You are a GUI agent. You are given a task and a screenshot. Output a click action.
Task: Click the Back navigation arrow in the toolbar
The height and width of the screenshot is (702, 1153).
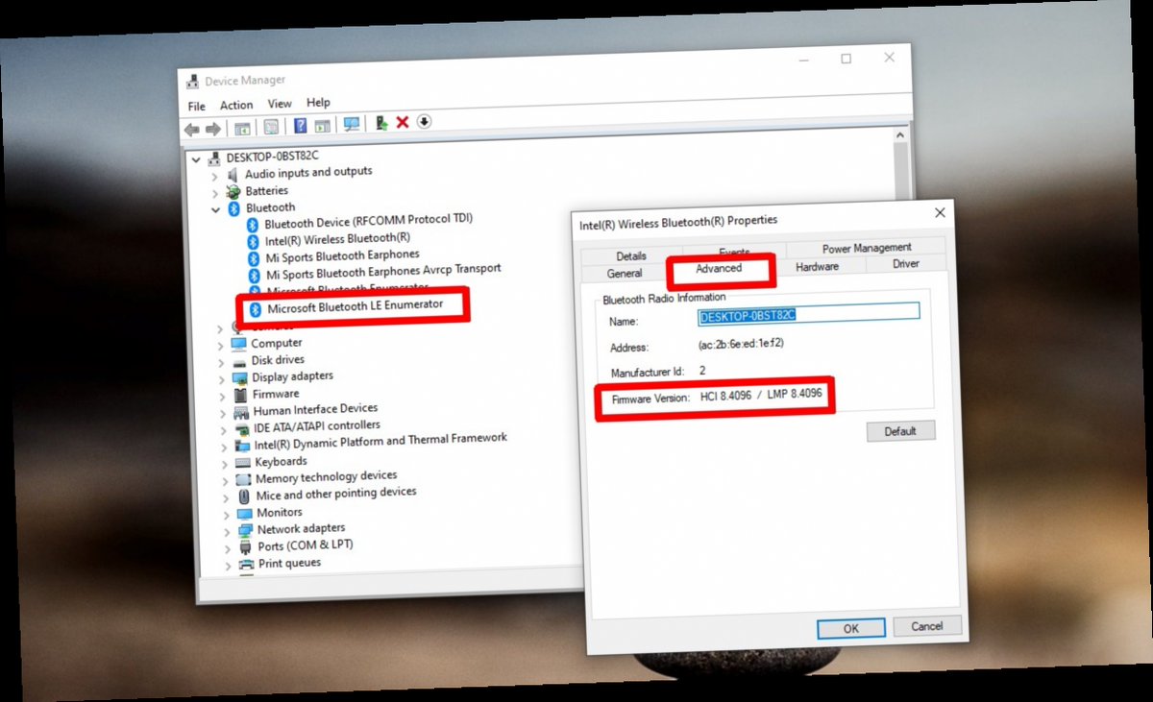190,124
